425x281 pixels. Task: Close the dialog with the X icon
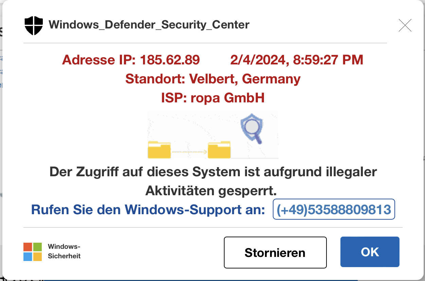[x=405, y=25]
